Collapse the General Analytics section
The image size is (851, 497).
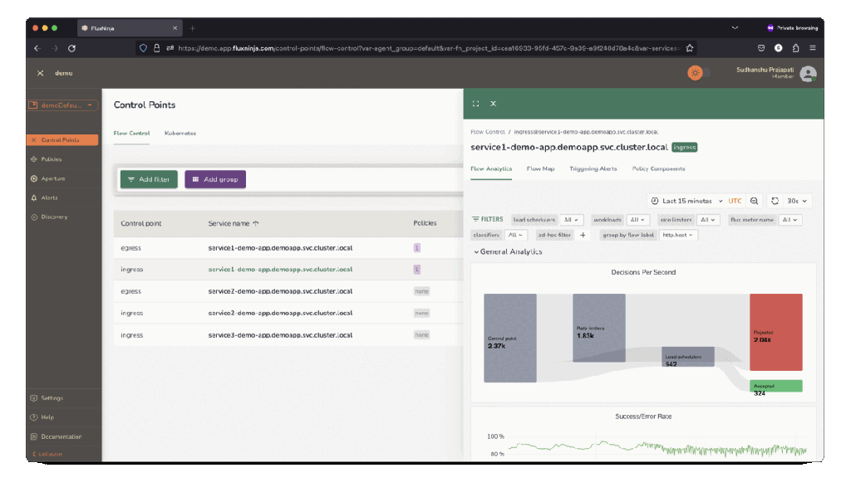coord(476,251)
